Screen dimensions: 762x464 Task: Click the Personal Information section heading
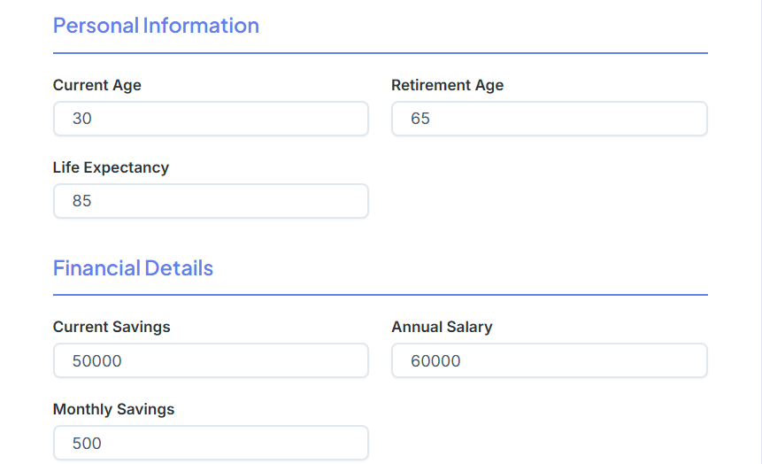(x=156, y=26)
